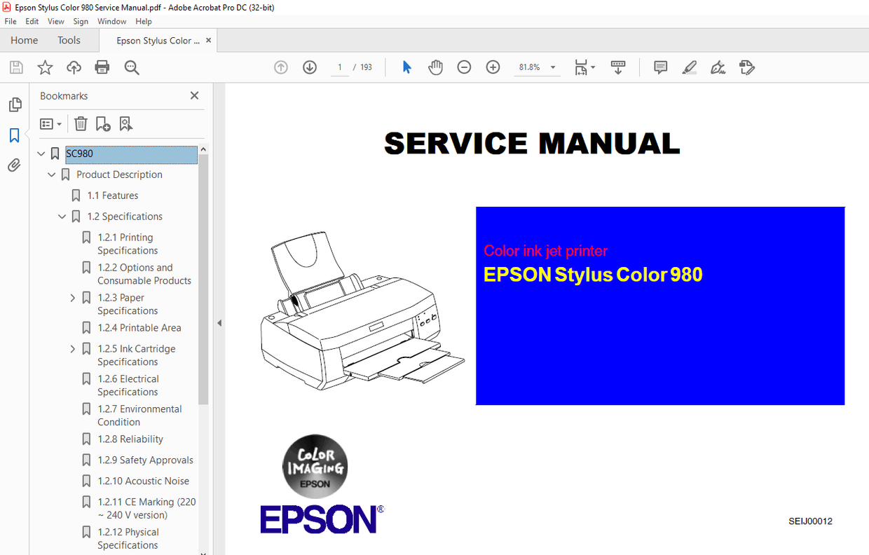The image size is (869, 555).
Task: Jump to 1.2.4 Printable Area bookmark
Action: [139, 328]
